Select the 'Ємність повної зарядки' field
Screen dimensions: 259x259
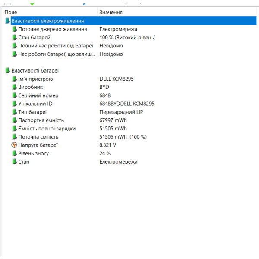pyautogui.click(x=47, y=128)
